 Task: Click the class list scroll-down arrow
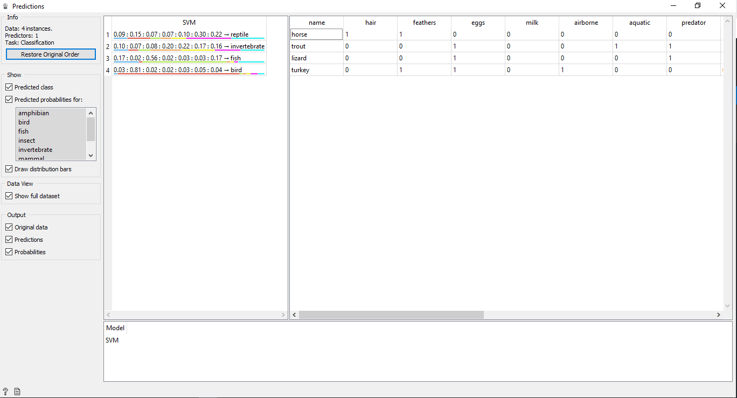click(x=91, y=156)
